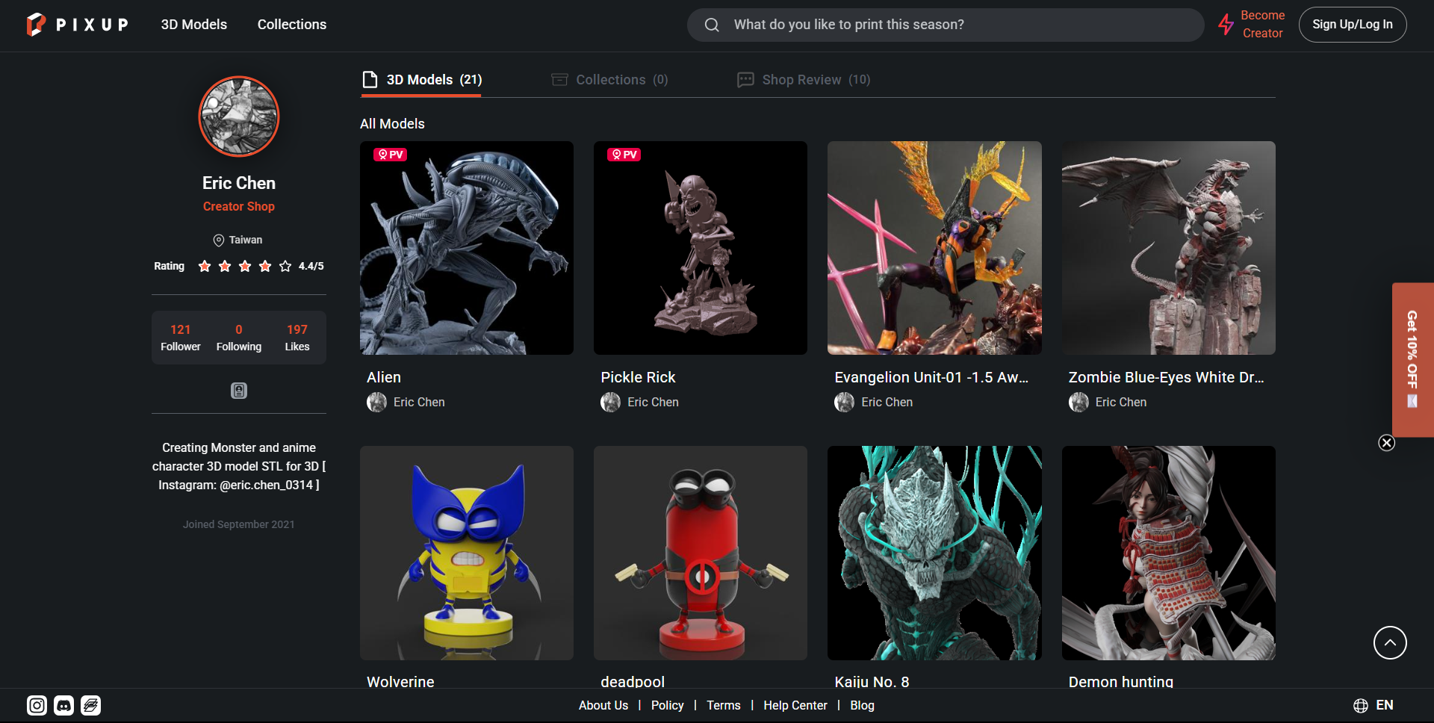Open the Alien model thumbnail
This screenshot has height=723, width=1434.
(x=466, y=247)
